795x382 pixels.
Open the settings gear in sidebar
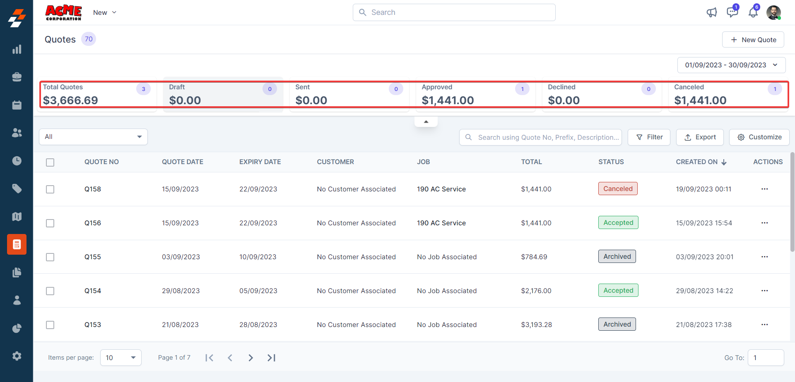(17, 356)
